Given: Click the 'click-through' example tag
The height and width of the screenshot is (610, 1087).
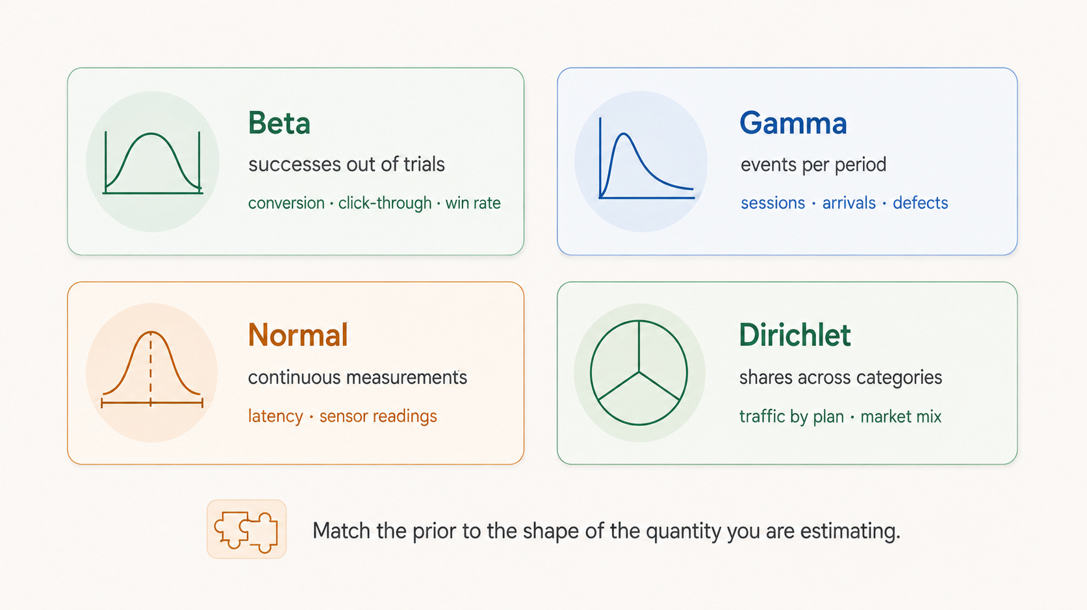Looking at the screenshot, I should [385, 203].
